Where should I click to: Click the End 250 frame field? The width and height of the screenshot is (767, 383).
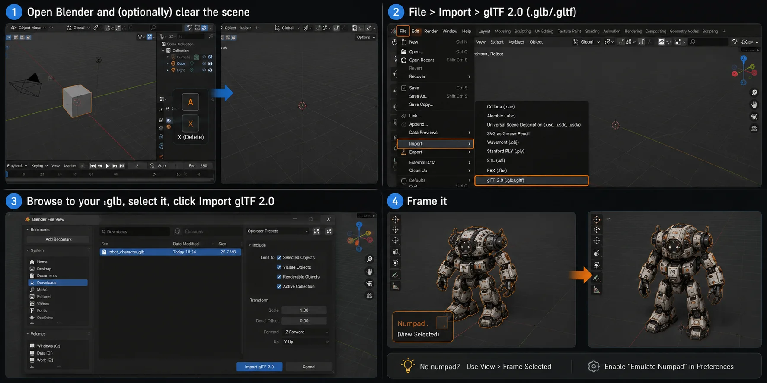click(x=199, y=166)
